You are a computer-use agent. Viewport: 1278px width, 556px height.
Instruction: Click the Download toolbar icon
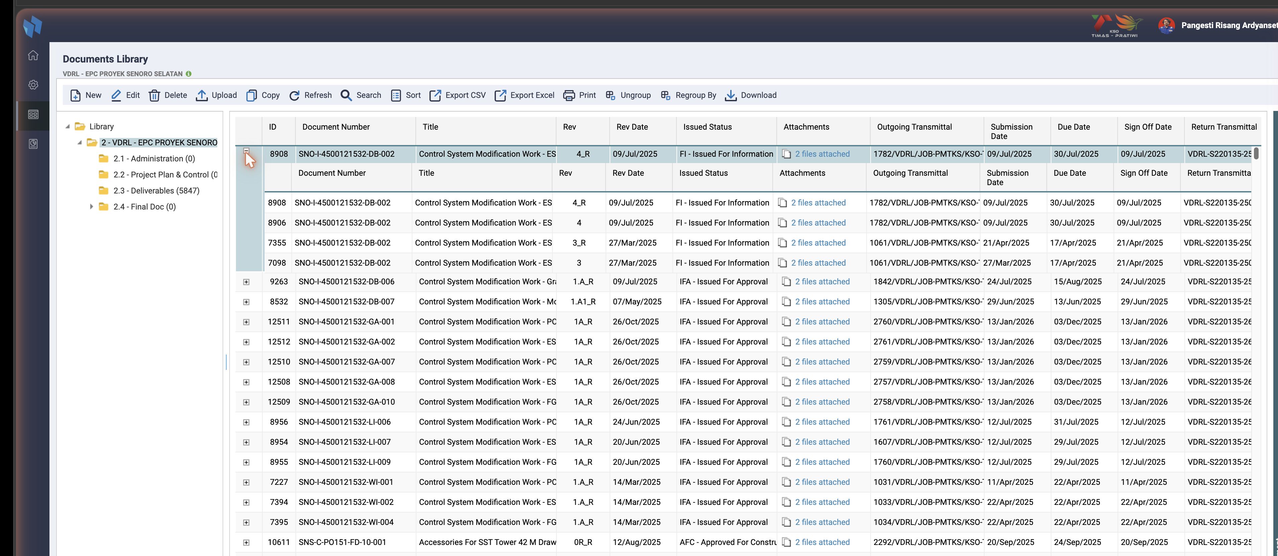(x=731, y=95)
